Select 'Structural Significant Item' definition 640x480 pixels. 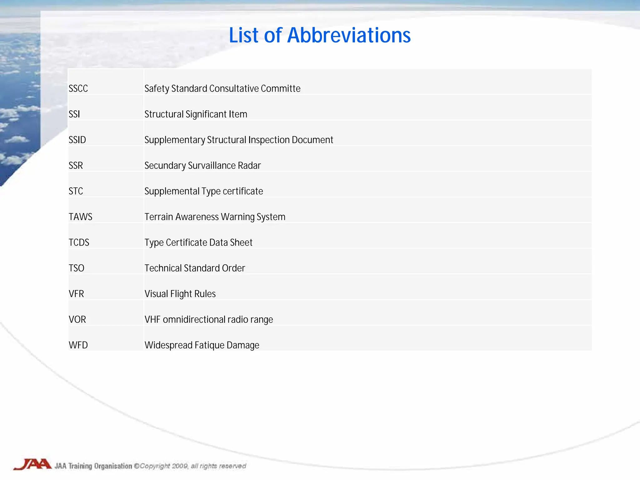click(196, 114)
